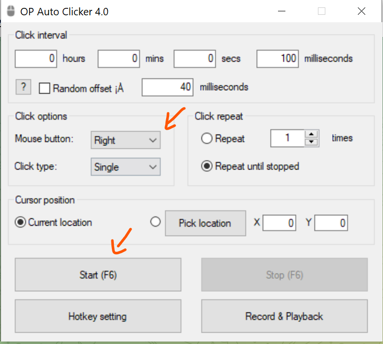
Task: Select radio button beside Pick location
Action: click(155, 222)
